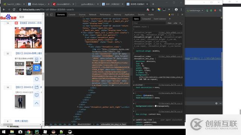Switch to the Console tab
The width and height of the screenshot is (241, 135).
pyautogui.click(x=72, y=15)
